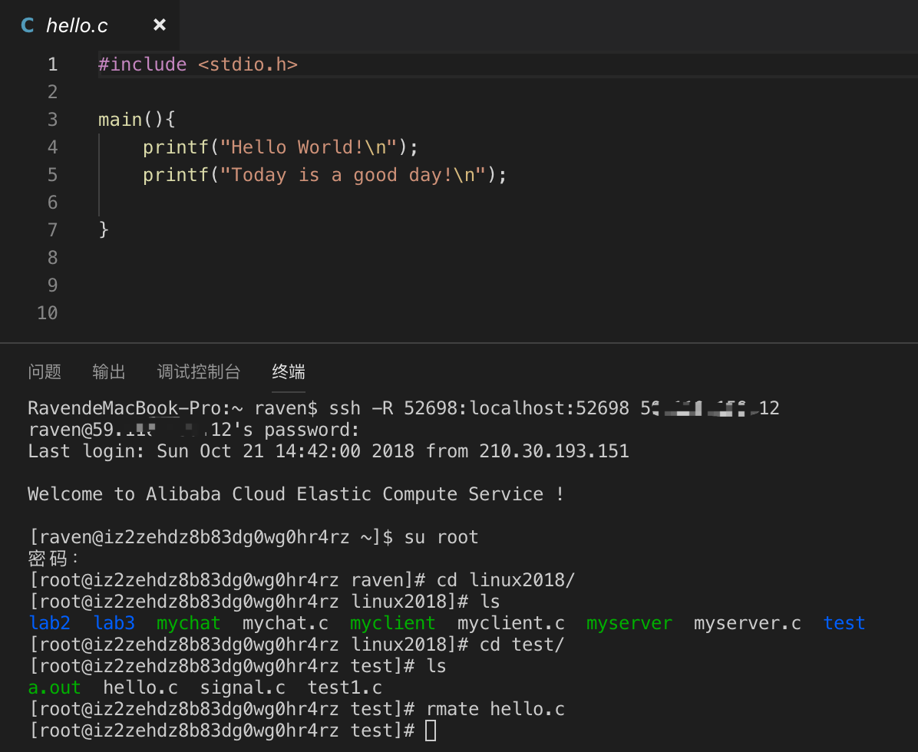918x752 pixels.
Task: Click the 'cd linux2018/' command text
Action: 506,580
